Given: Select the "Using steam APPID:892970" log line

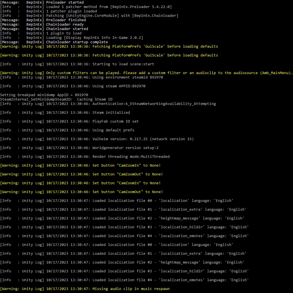Looking at the screenshot, I should pos(73,86).
